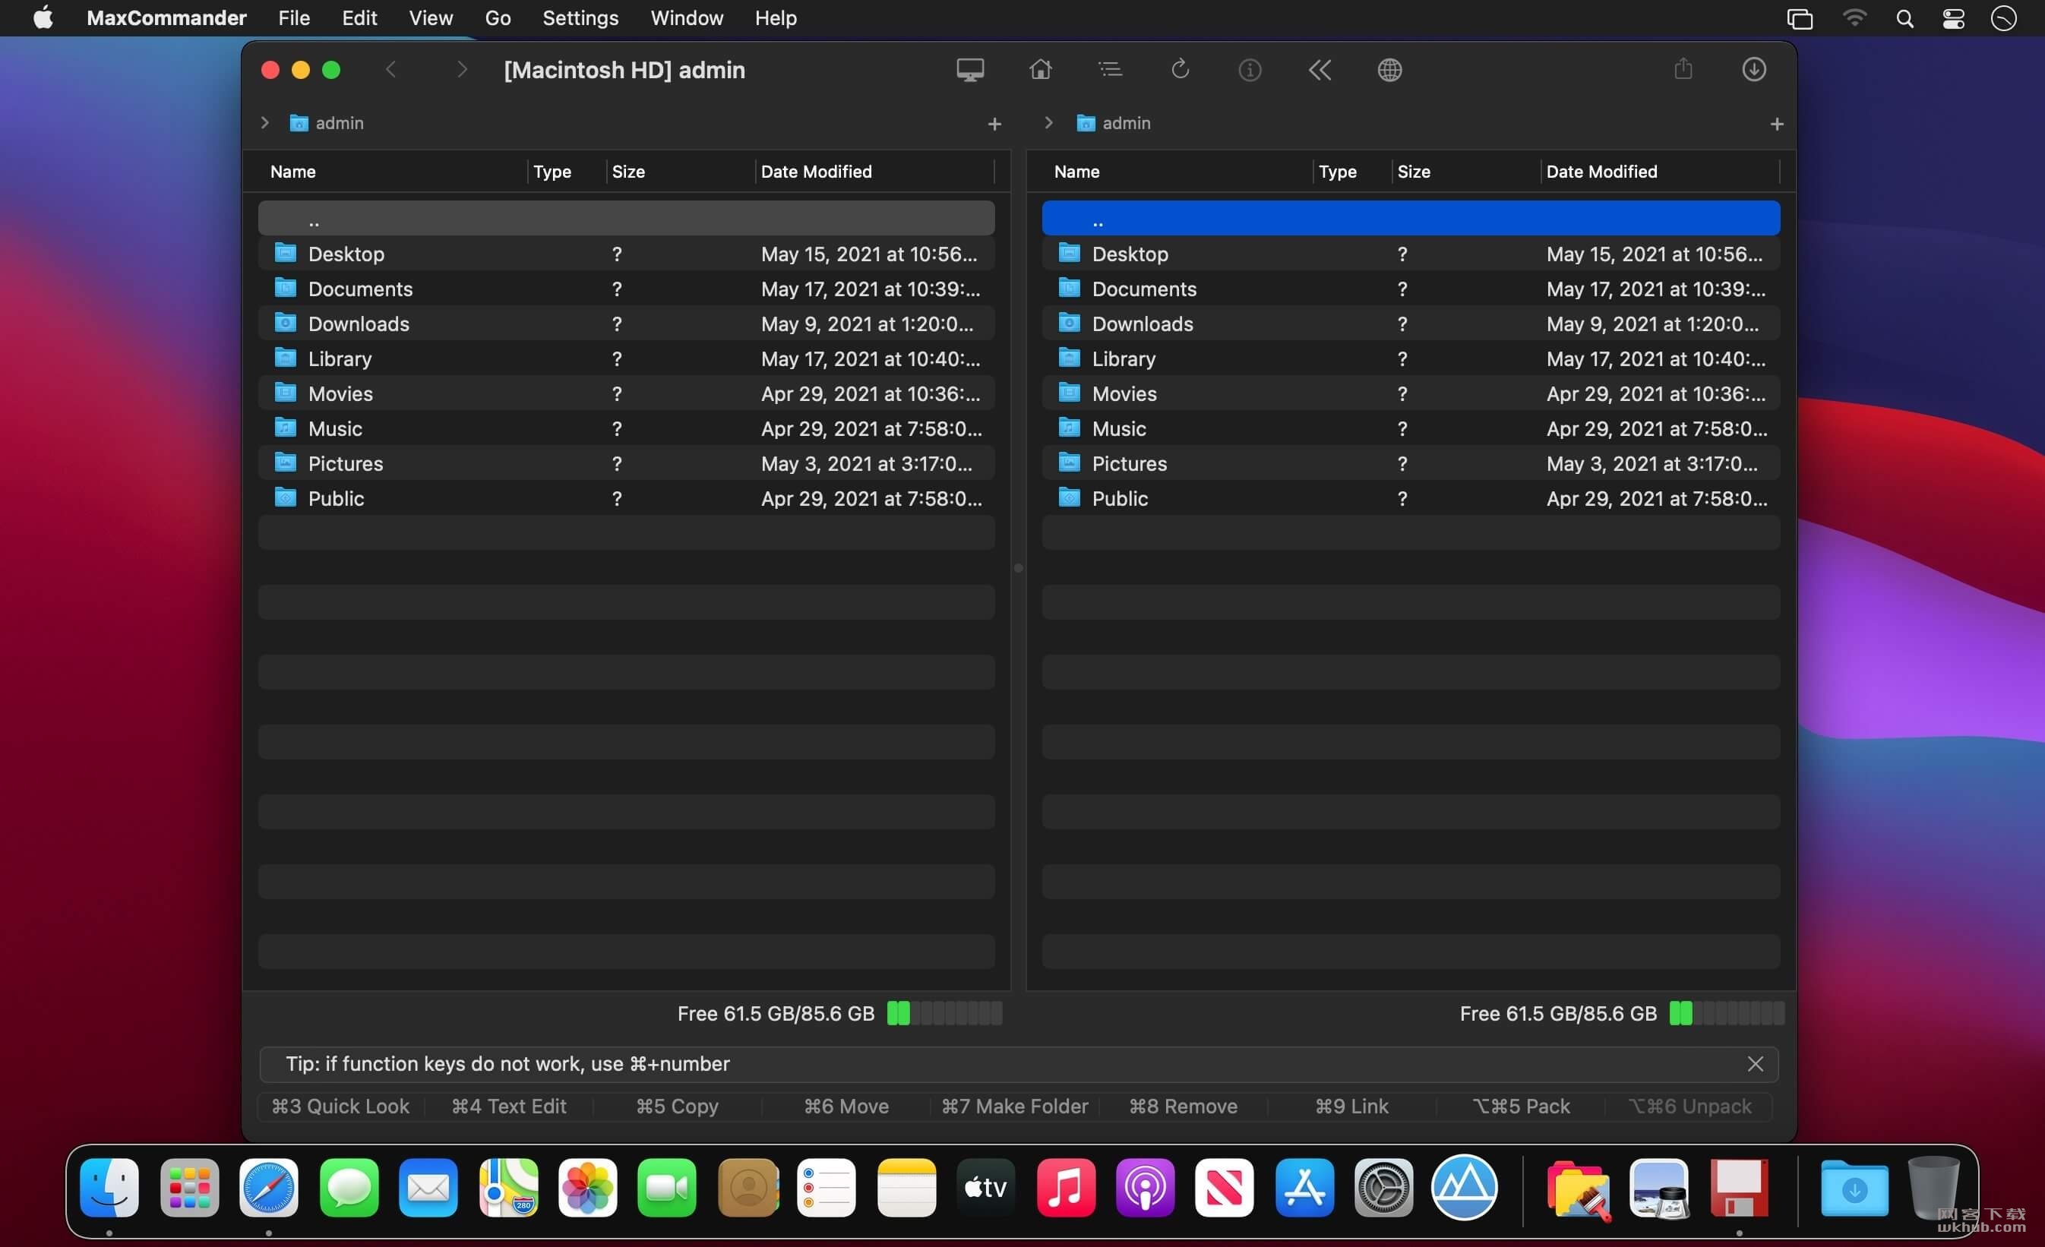Select Desktop folder in left panel
The image size is (2045, 1247).
[626, 253]
